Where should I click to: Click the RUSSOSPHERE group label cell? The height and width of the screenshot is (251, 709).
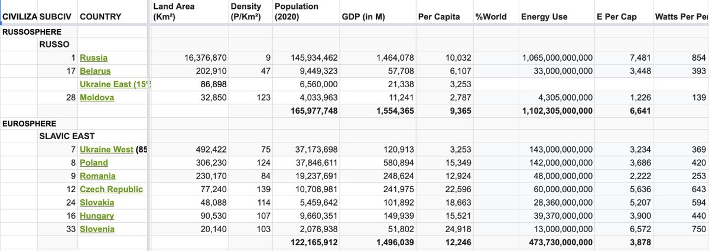(x=32, y=31)
